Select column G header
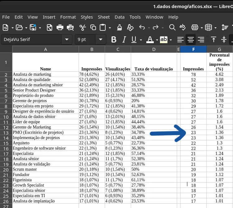This screenshot has height=208, width=233. coord(219,49)
